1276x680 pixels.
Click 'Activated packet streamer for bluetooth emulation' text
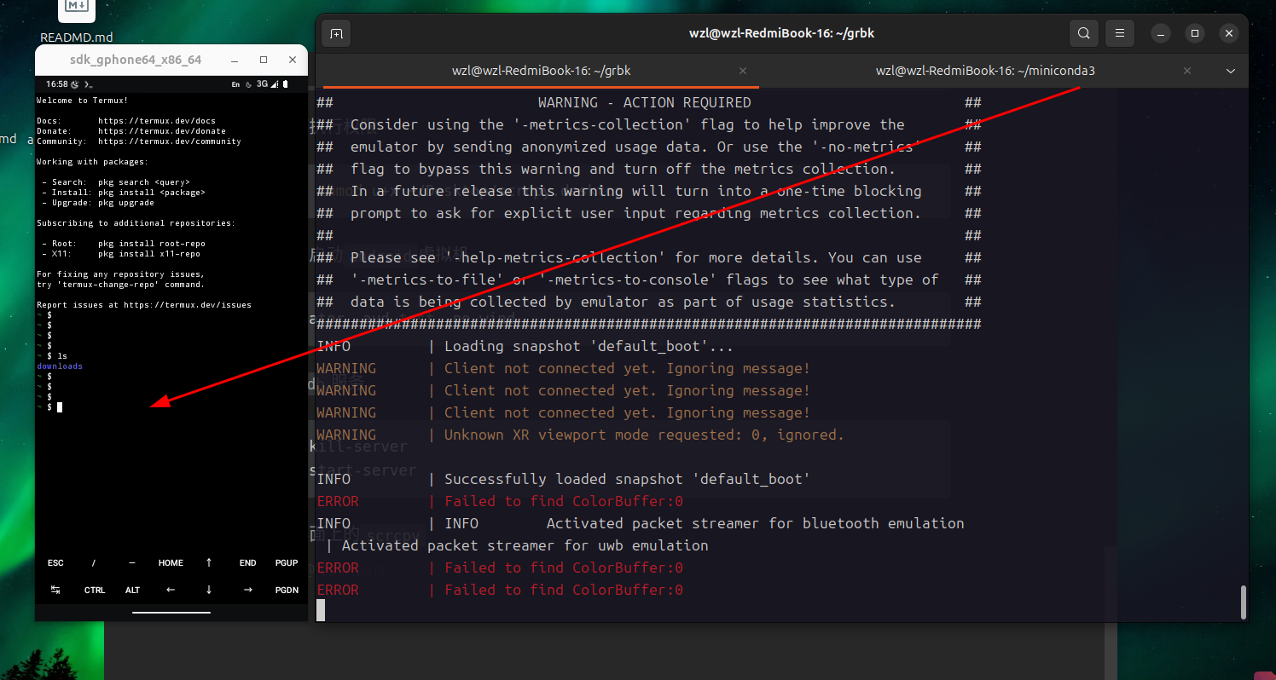pos(756,523)
